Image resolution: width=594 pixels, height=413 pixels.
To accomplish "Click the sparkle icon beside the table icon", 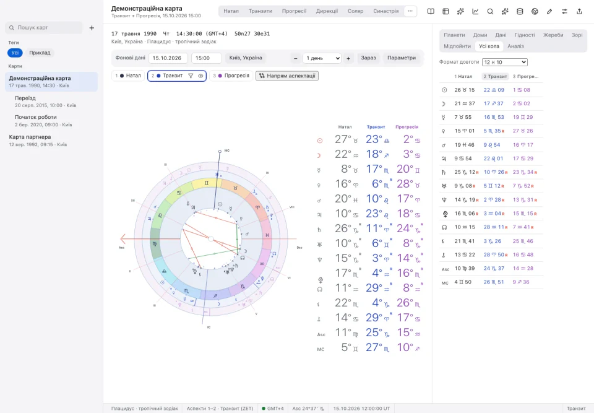I will click(460, 11).
